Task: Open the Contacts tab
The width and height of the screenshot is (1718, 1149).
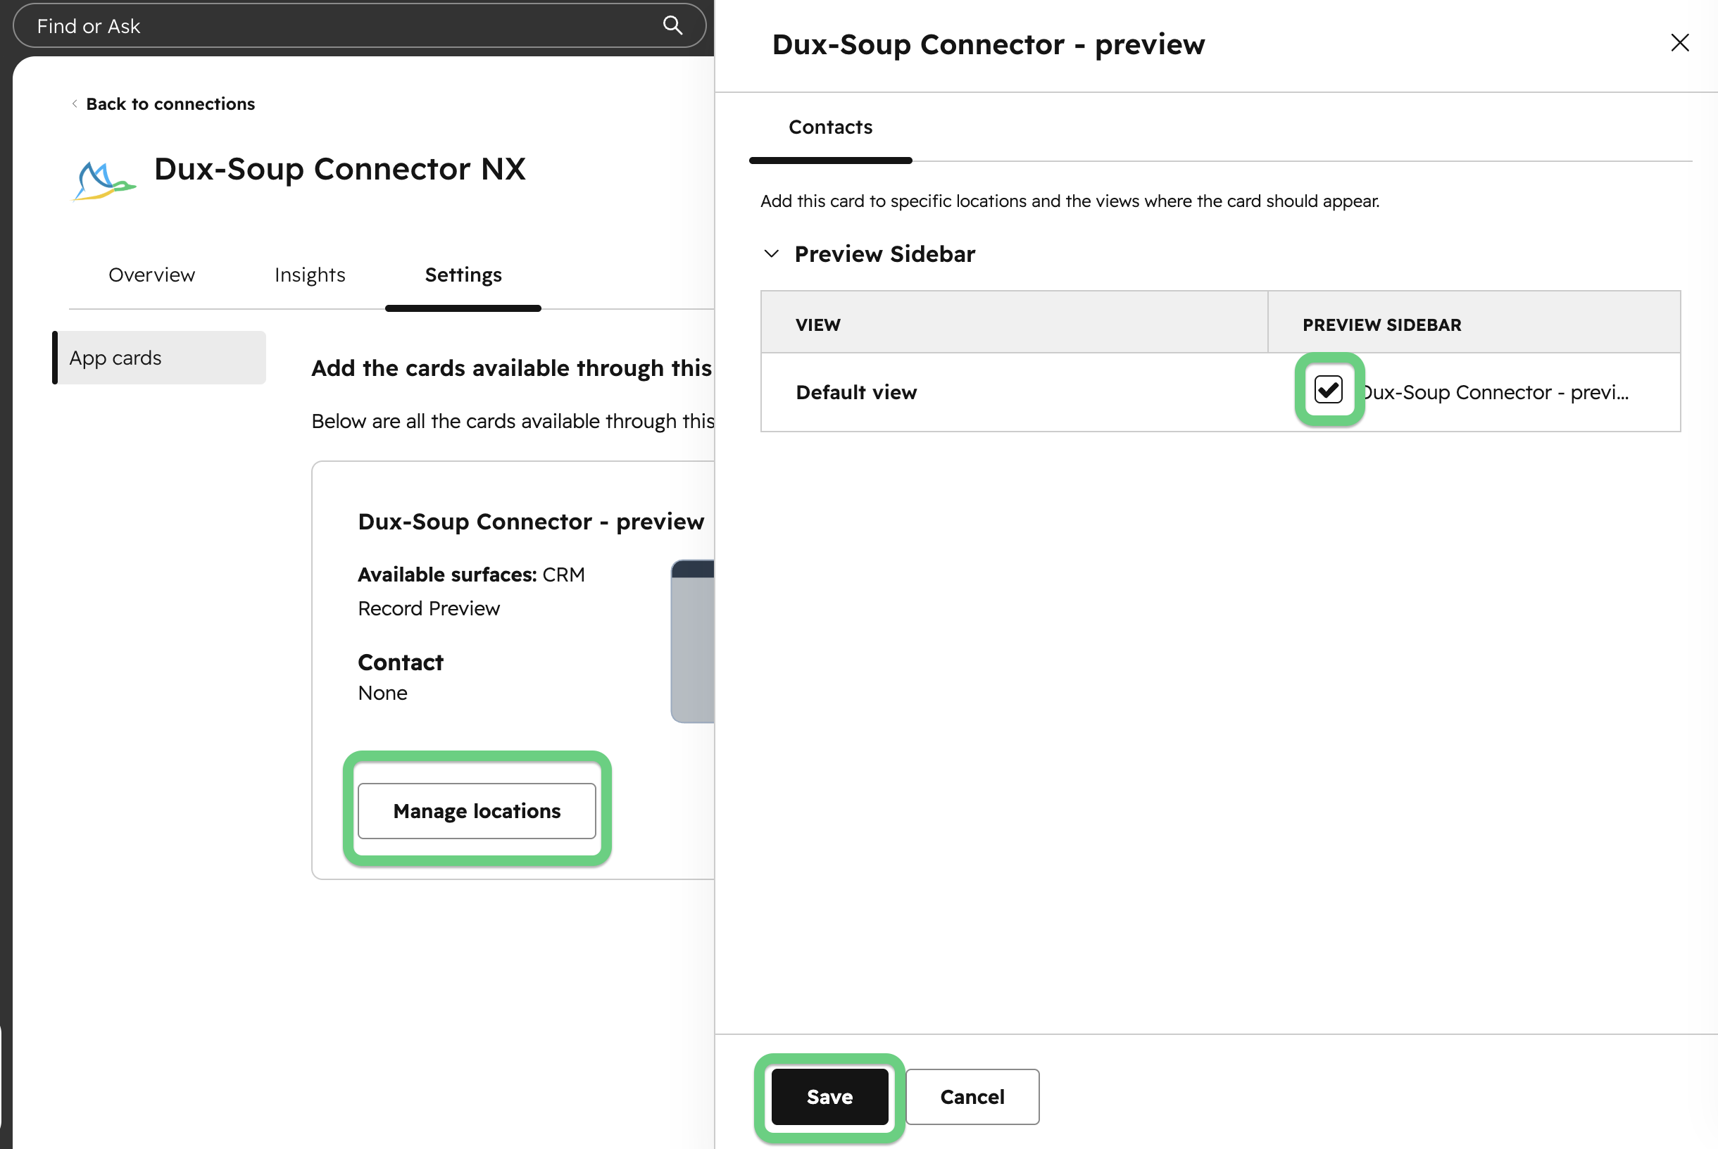Action: 830,127
